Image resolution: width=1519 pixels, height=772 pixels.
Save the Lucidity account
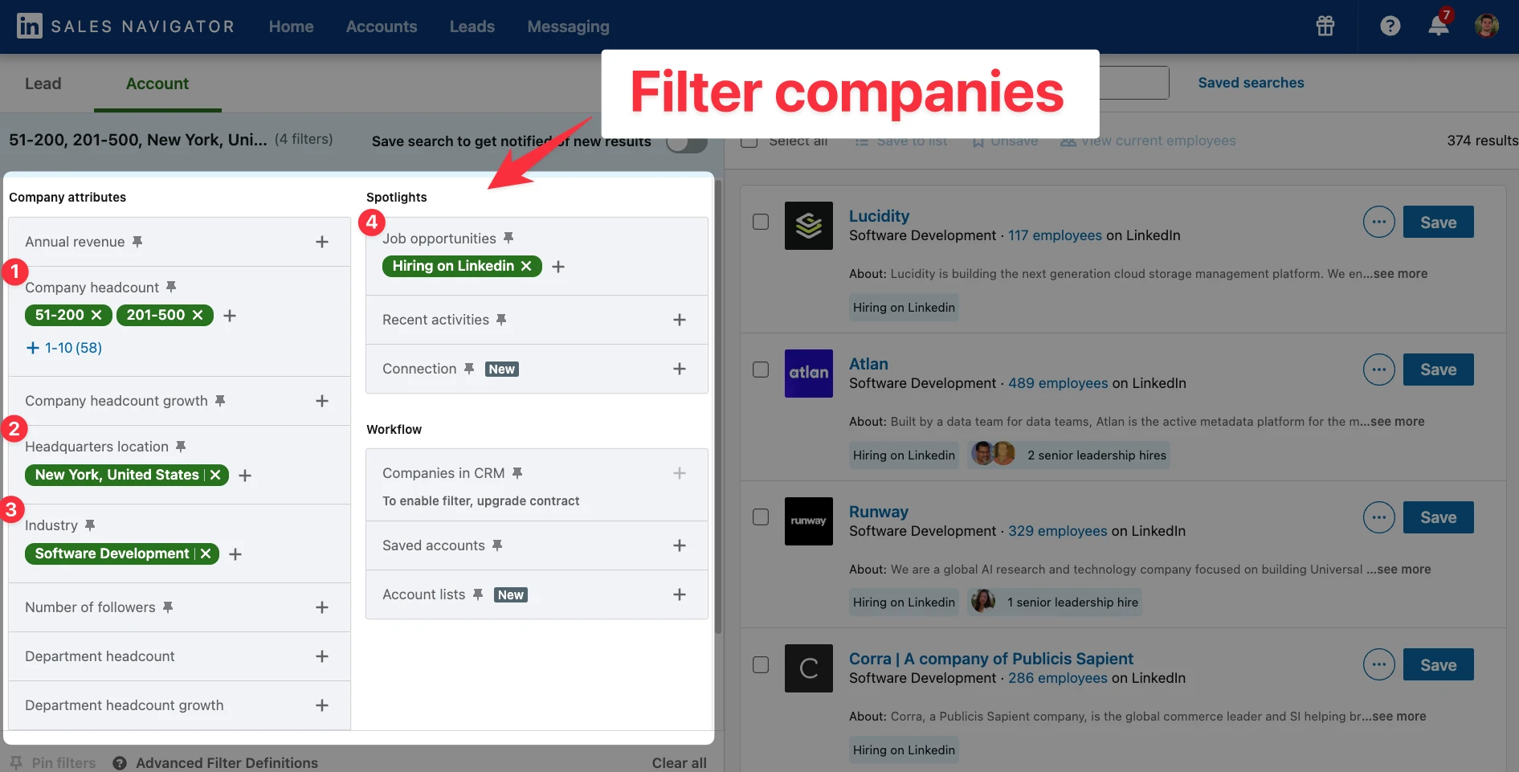pos(1438,222)
